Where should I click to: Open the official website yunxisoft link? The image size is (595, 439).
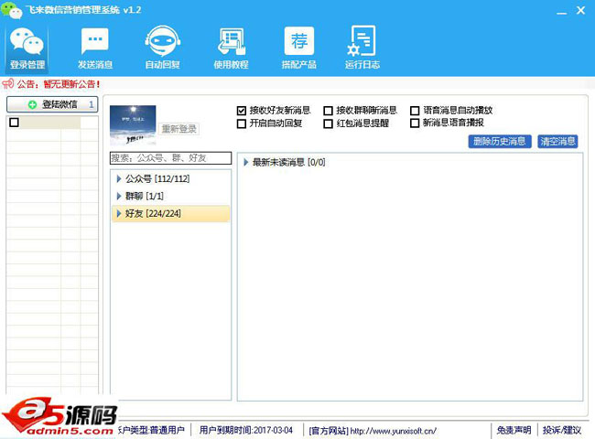pyautogui.click(x=393, y=431)
